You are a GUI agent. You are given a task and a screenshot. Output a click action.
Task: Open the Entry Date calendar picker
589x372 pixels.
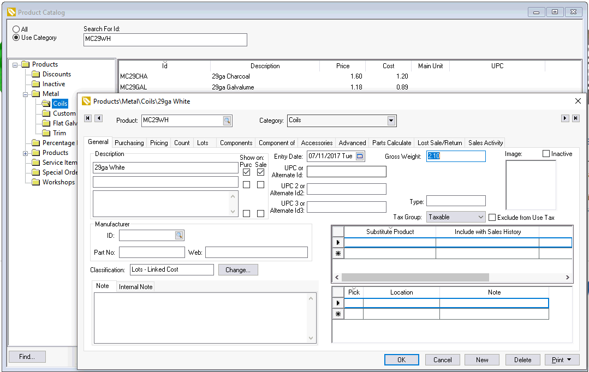(359, 157)
